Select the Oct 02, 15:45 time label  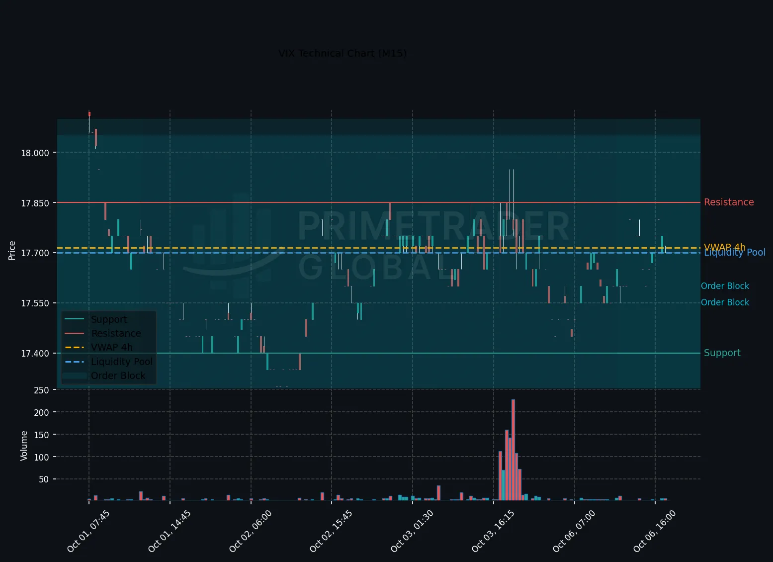(x=331, y=531)
